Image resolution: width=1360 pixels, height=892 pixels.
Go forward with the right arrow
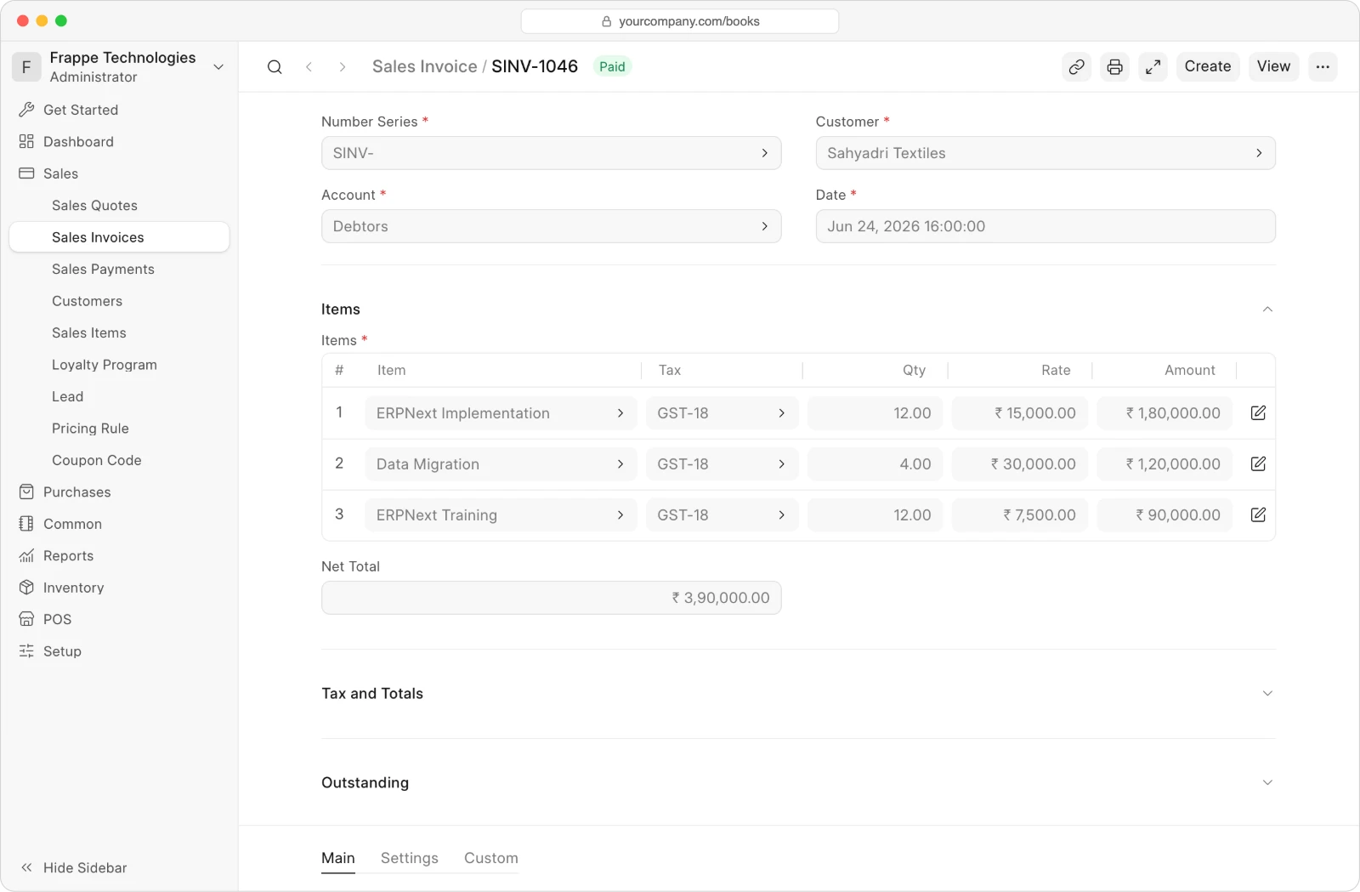point(342,66)
